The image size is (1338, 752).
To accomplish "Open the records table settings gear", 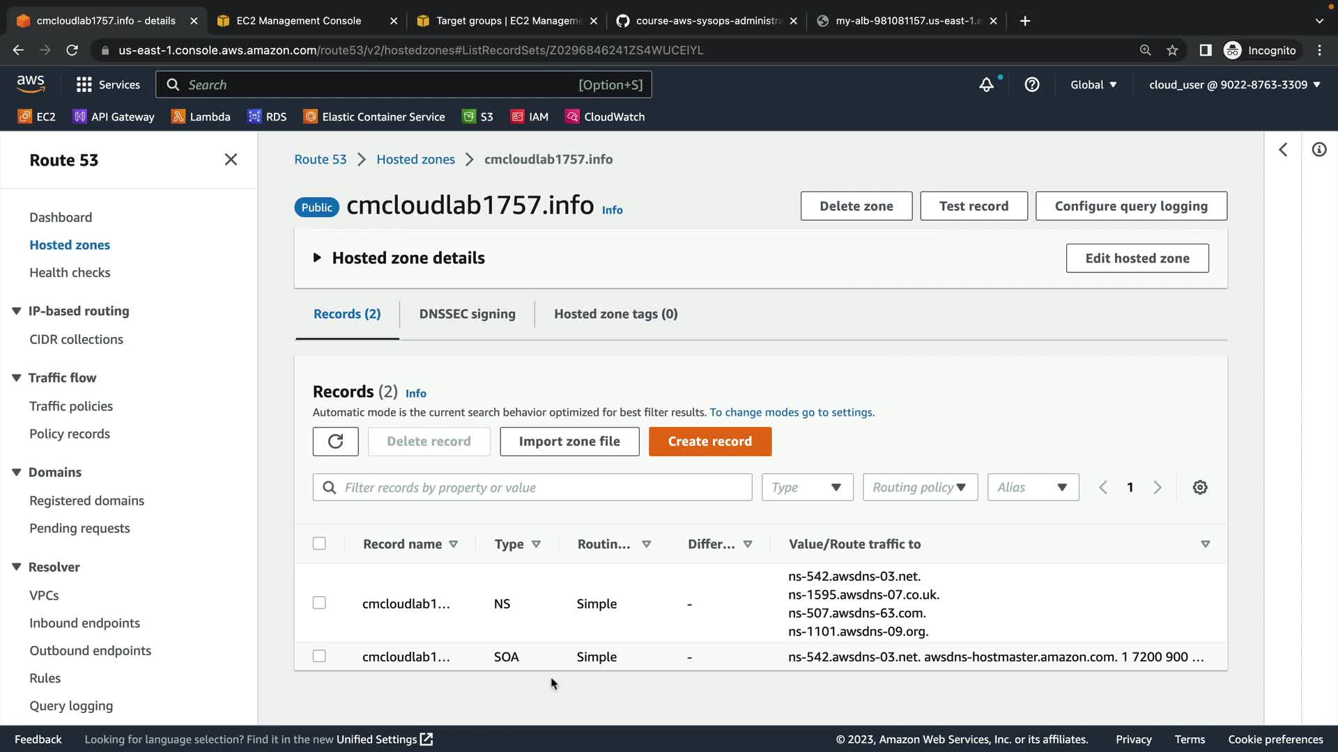I will point(1200,487).
